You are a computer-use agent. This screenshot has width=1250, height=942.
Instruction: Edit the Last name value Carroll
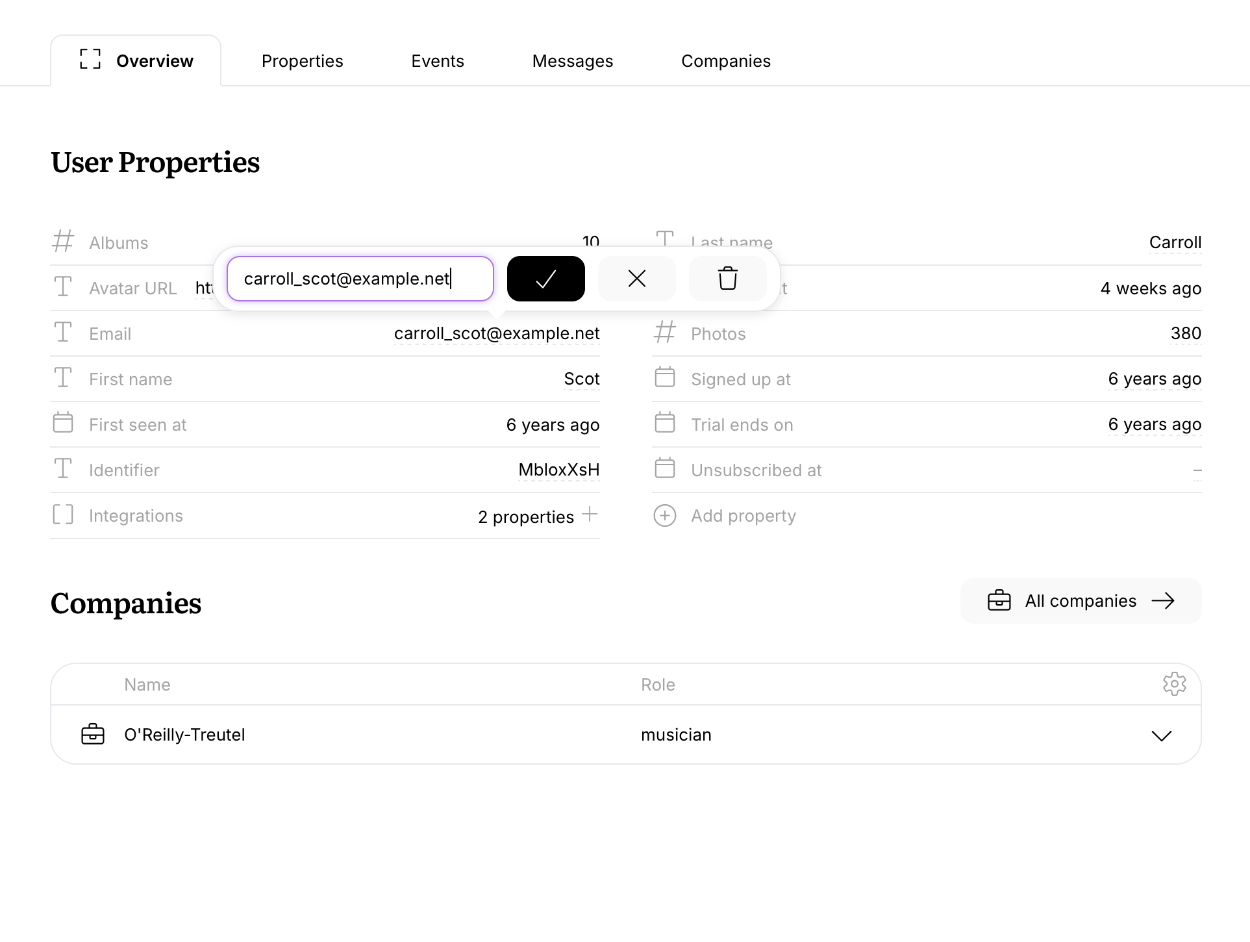1175,242
